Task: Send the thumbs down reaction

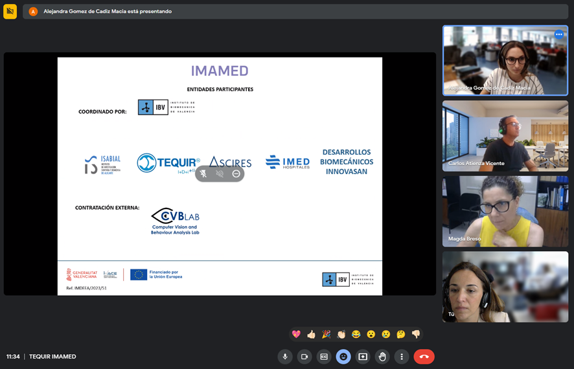Action: click(416, 334)
